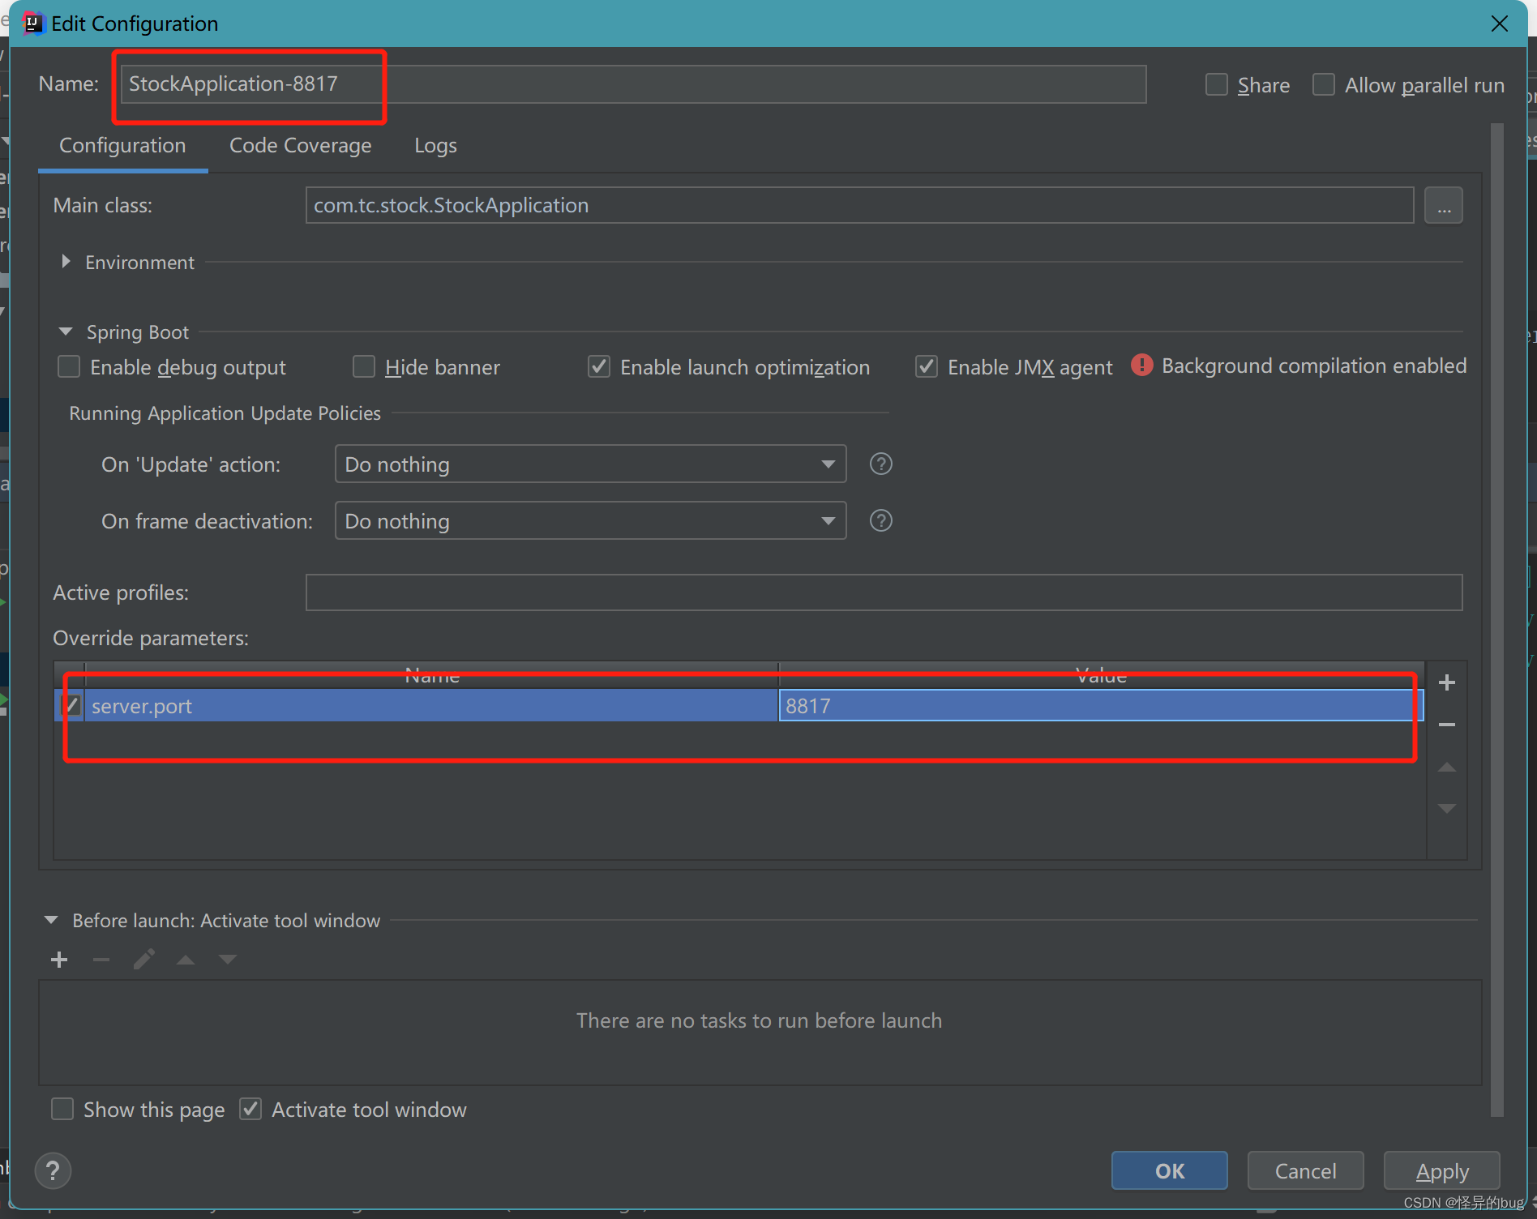
Task: Switch to the Configuration tab
Action: pyautogui.click(x=122, y=145)
